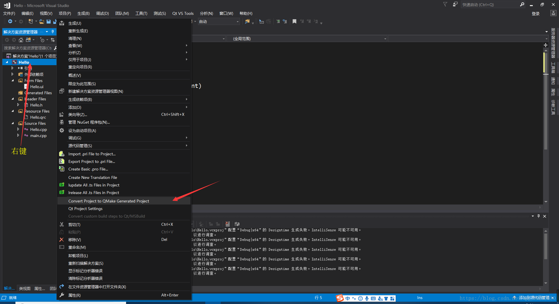Click the quick launch search magnifier
This screenshot has width=559, height=304.
(x=522, y=4)
